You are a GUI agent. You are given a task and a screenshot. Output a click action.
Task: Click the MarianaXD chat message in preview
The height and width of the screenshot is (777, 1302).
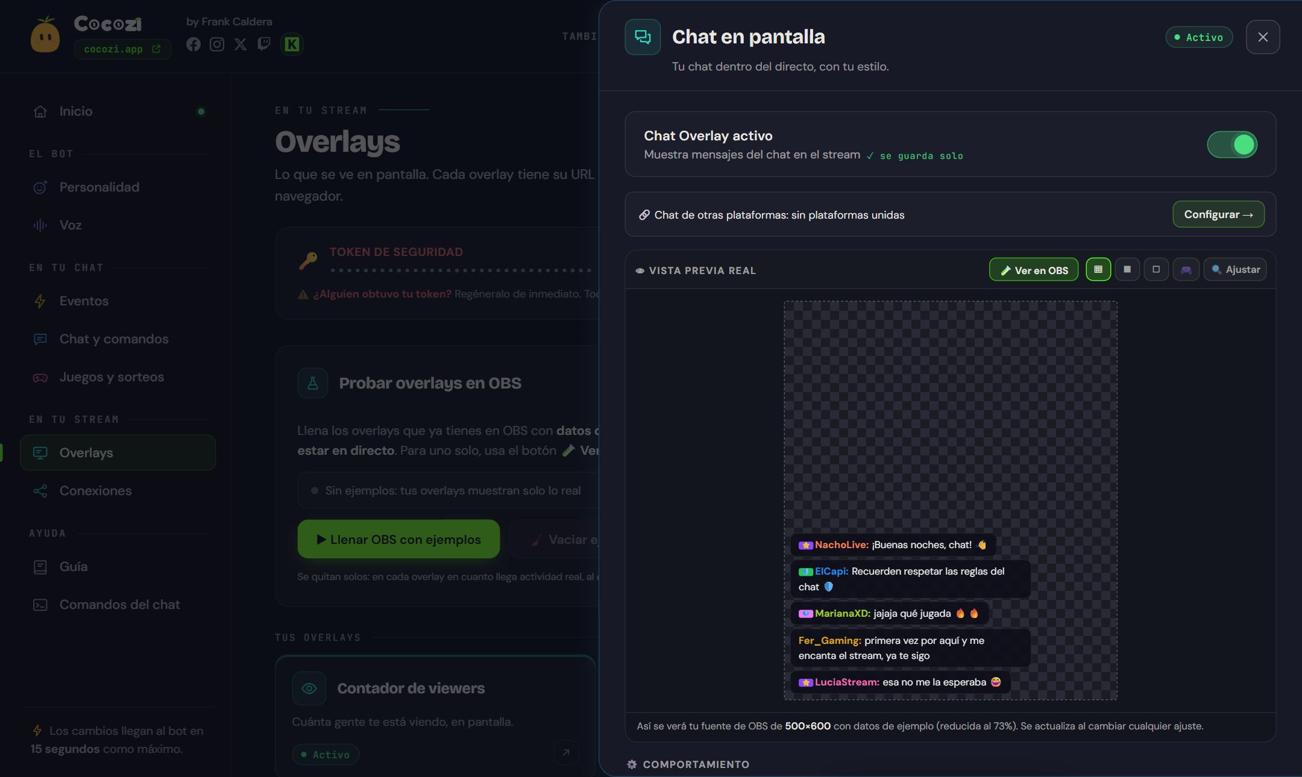pos(890,613)
